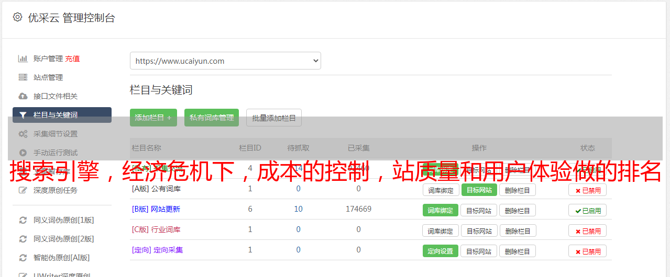The width and height of the screenshot is (670, 277).
Task: Select 栏目与关键词 in the sidebar
Action: 62,115
